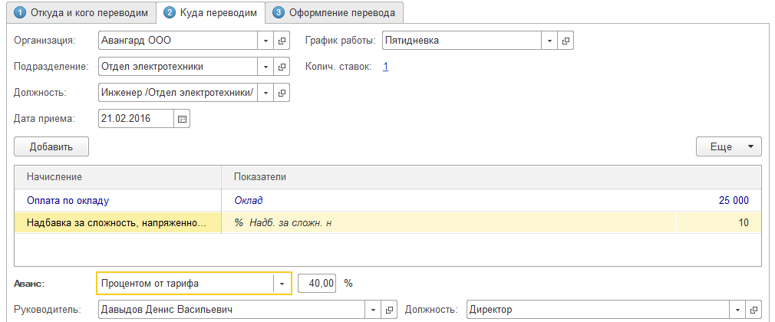Screen dimensions: 775x322
Task: Click open icon next to Директор field
Action: pyautogui.click(x=755, y=310)
